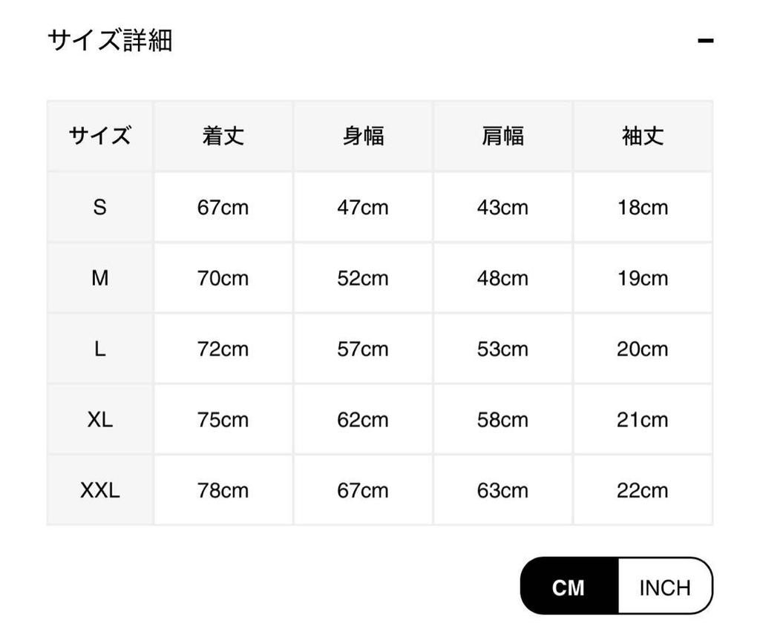Viewport: 760px width, 643px height.
Task: Click the 袖丈 column header
Action: pos(643,136)
